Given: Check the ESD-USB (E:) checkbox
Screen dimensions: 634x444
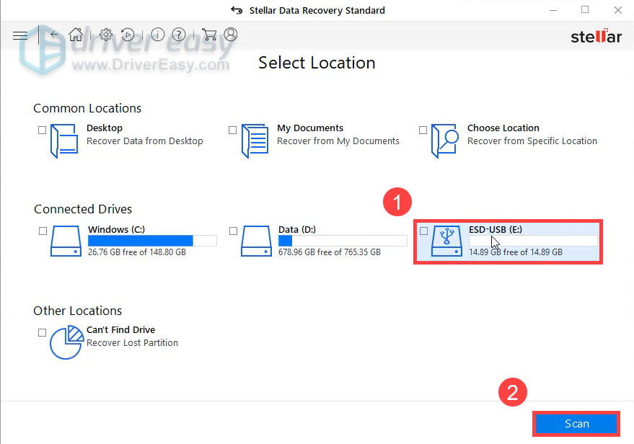Looking at the screenshot, I should (423, 231).
